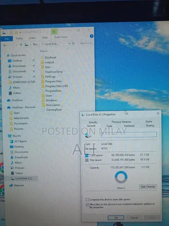
Task: Click the blue Help question mark icon
Action: [91, 37]
